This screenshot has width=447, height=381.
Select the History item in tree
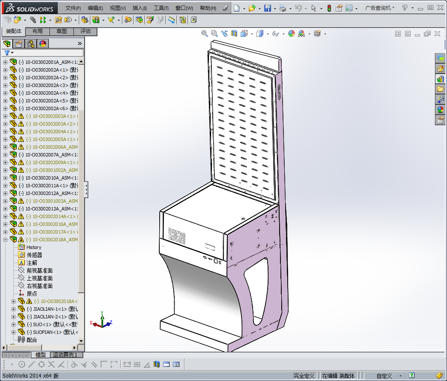point(34,247)
